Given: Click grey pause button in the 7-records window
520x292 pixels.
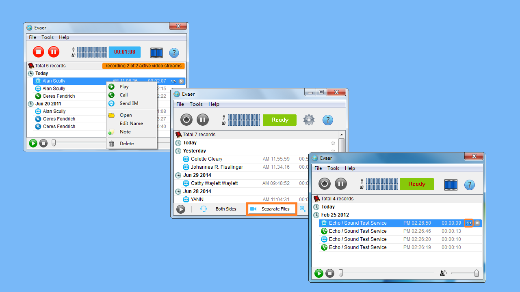Looking at the screenshot, I should pos(203,120).
